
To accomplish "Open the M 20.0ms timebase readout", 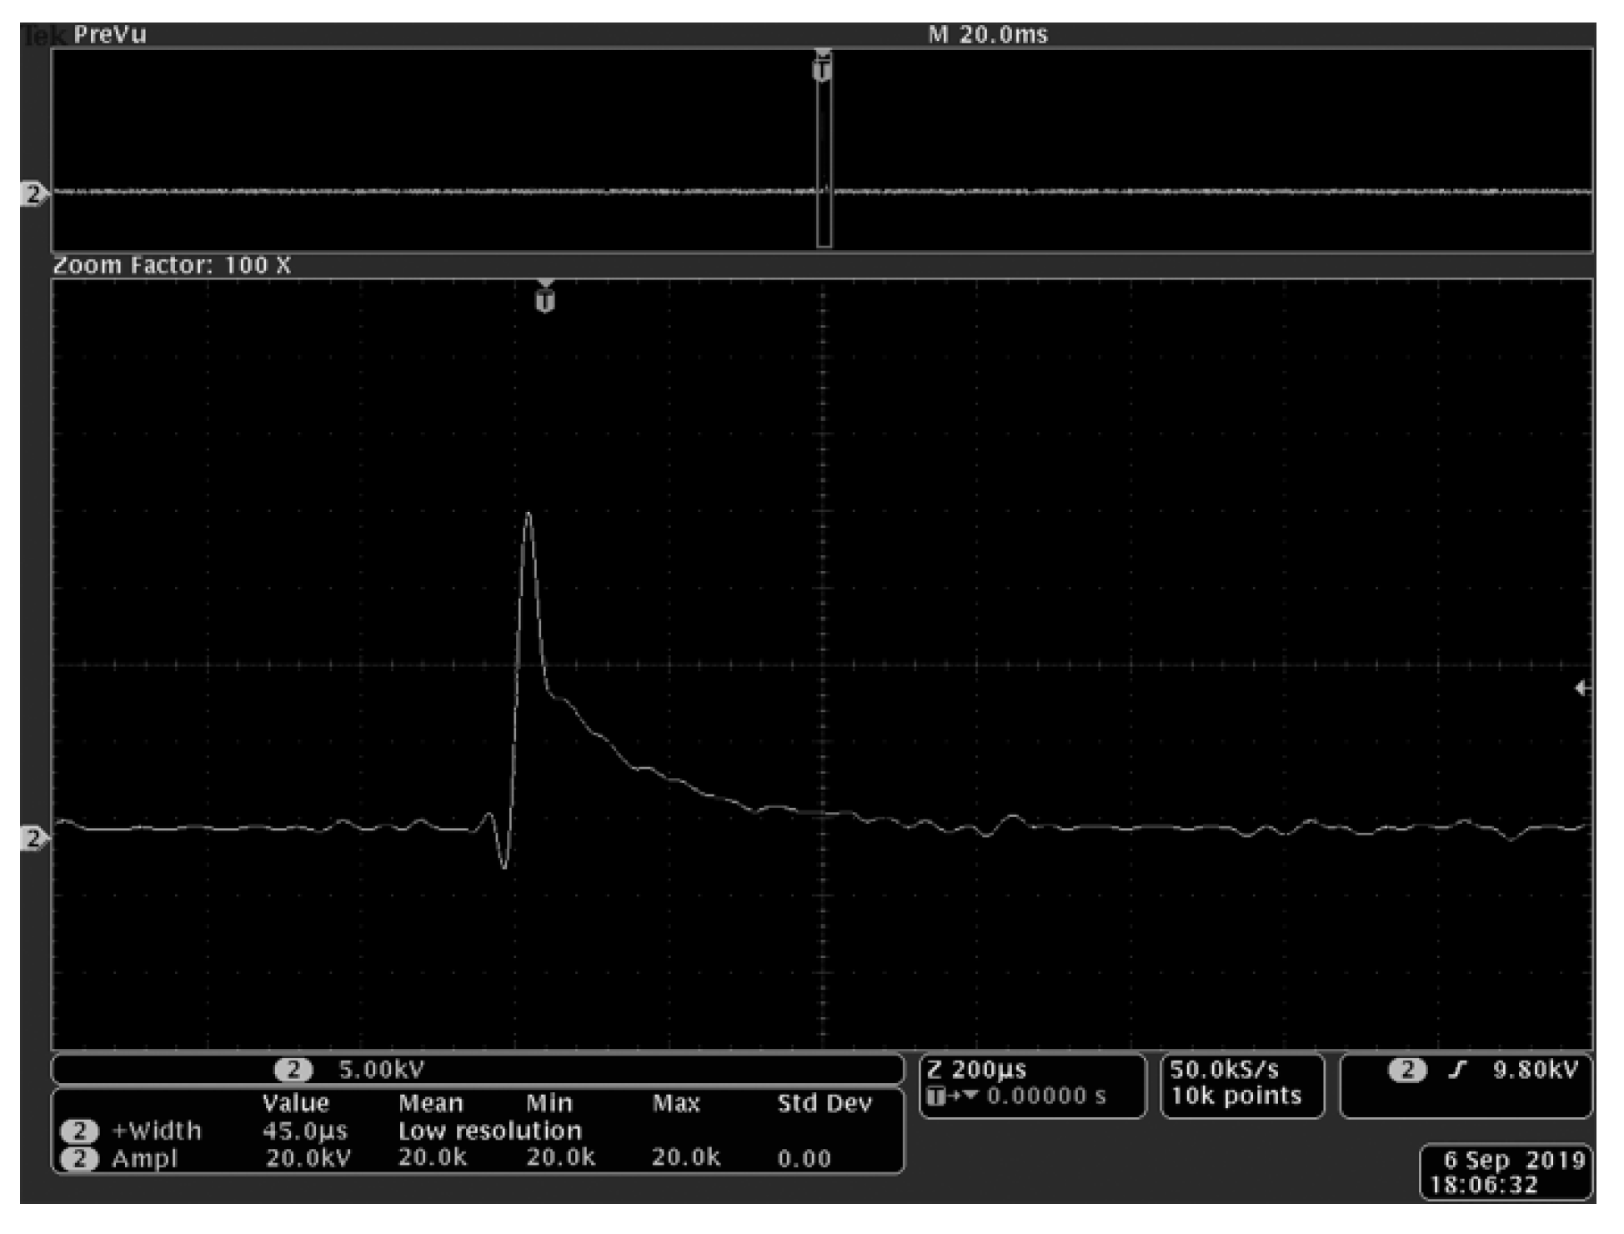I will 988,34.
